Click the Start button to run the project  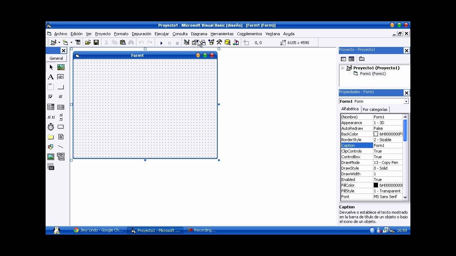coord(161,42)
